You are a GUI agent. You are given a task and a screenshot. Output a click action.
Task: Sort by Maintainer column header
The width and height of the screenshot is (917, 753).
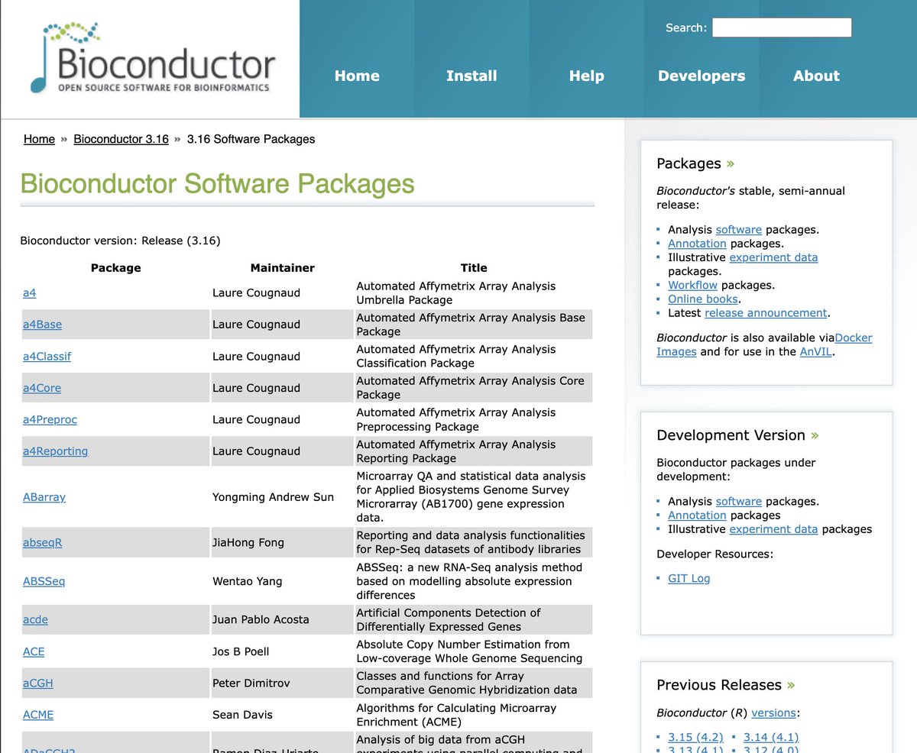pos(283,268)
